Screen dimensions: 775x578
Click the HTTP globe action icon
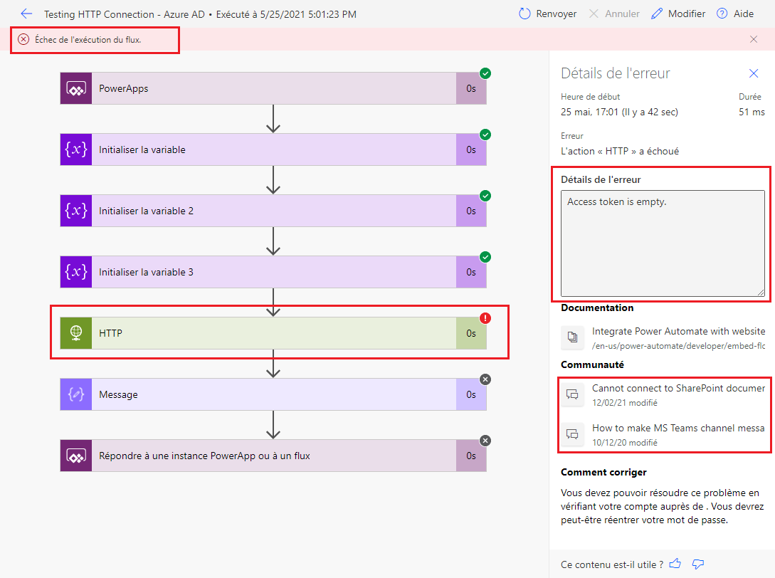76,333
